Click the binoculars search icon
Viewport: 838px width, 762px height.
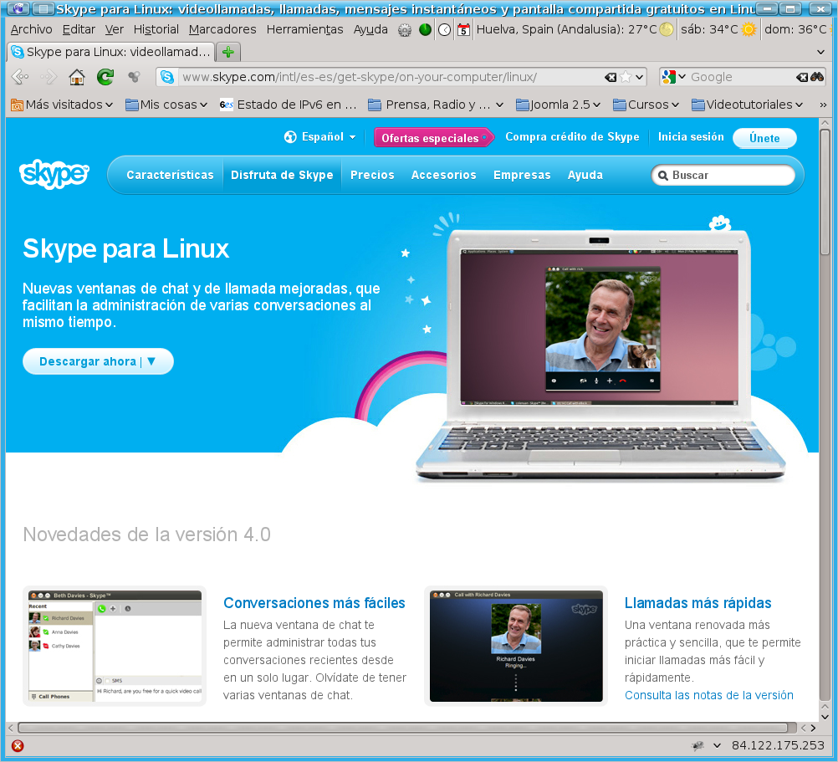pyautogui.click(x=817, y=77)
